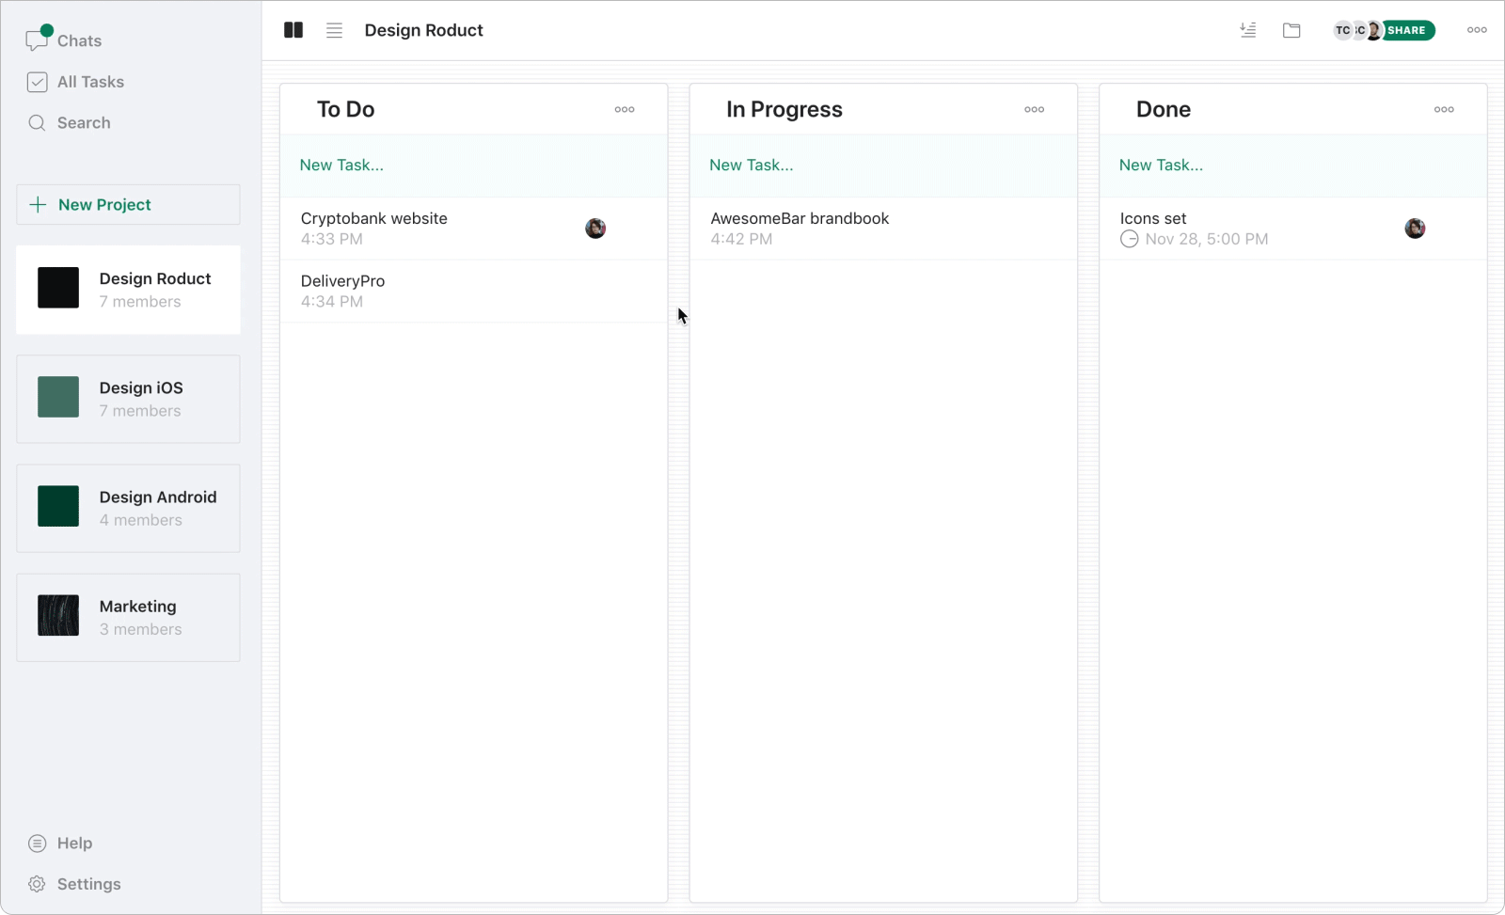Open the Icons set task

(1293, 229)
